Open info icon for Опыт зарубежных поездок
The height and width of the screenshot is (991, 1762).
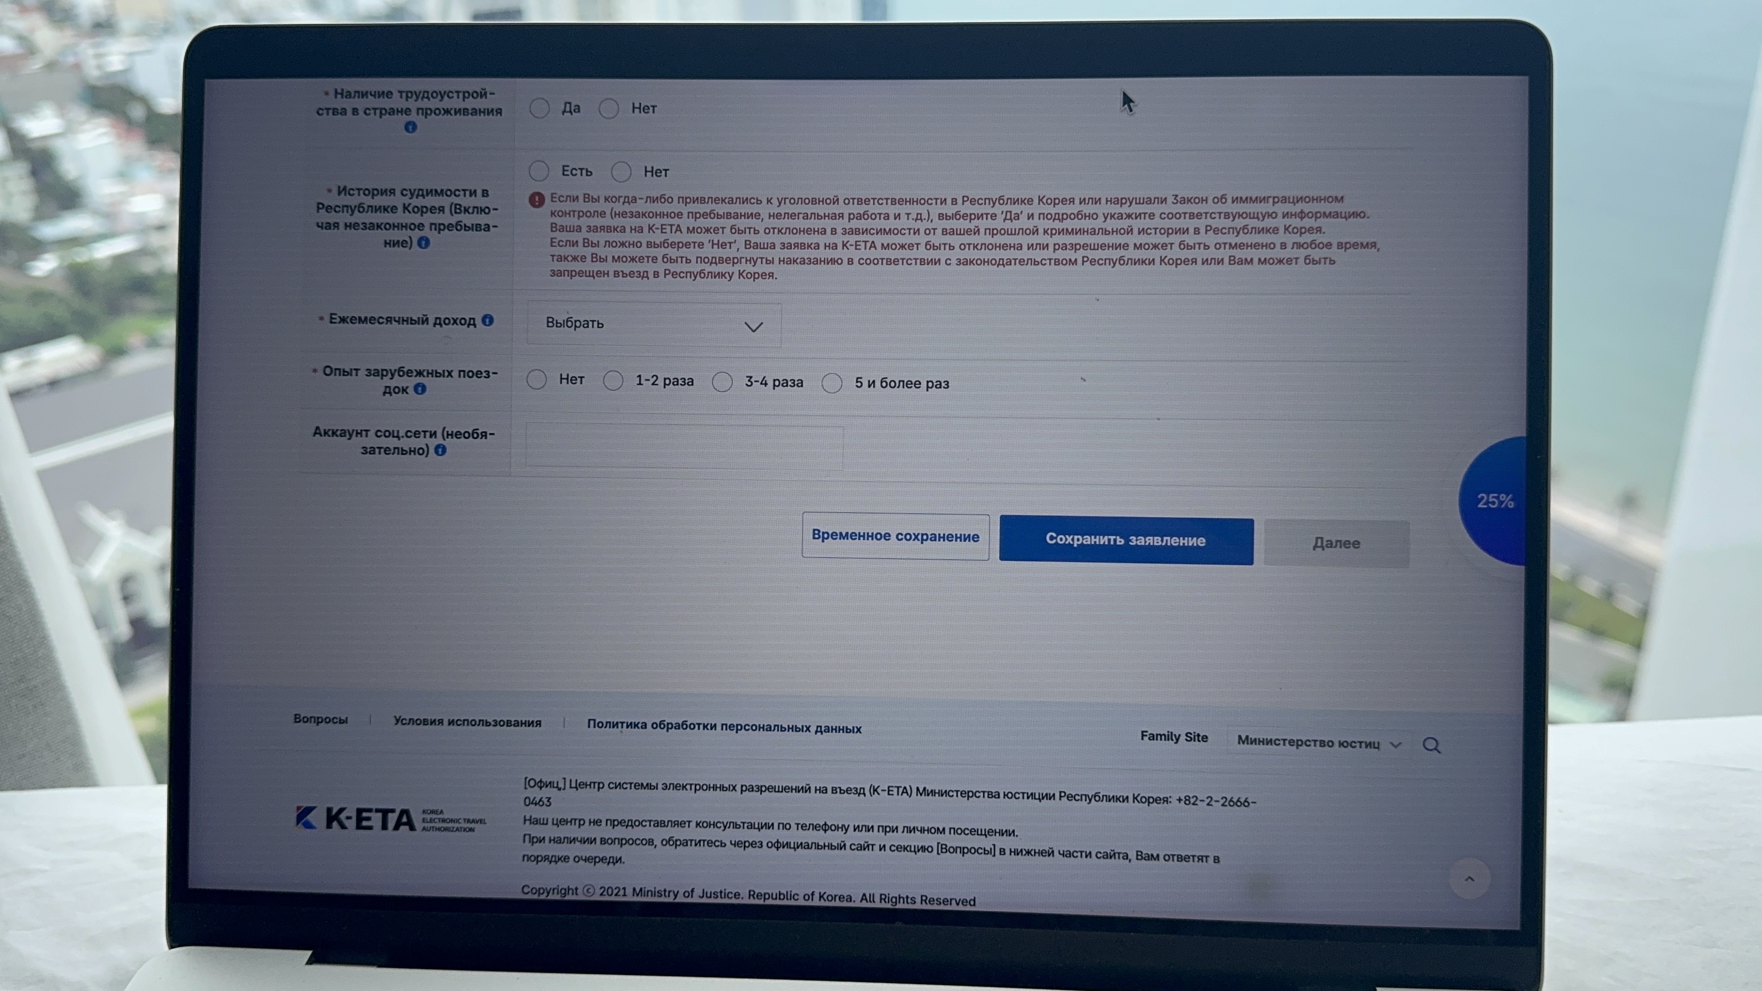click(x=420, y=389)
